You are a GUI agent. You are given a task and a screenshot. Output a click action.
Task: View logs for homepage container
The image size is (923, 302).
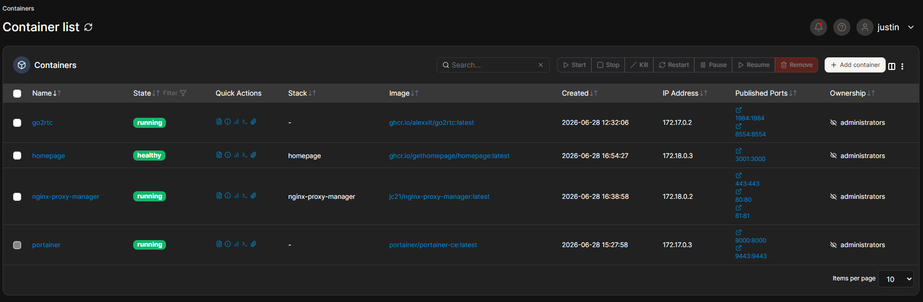[219, 155]
